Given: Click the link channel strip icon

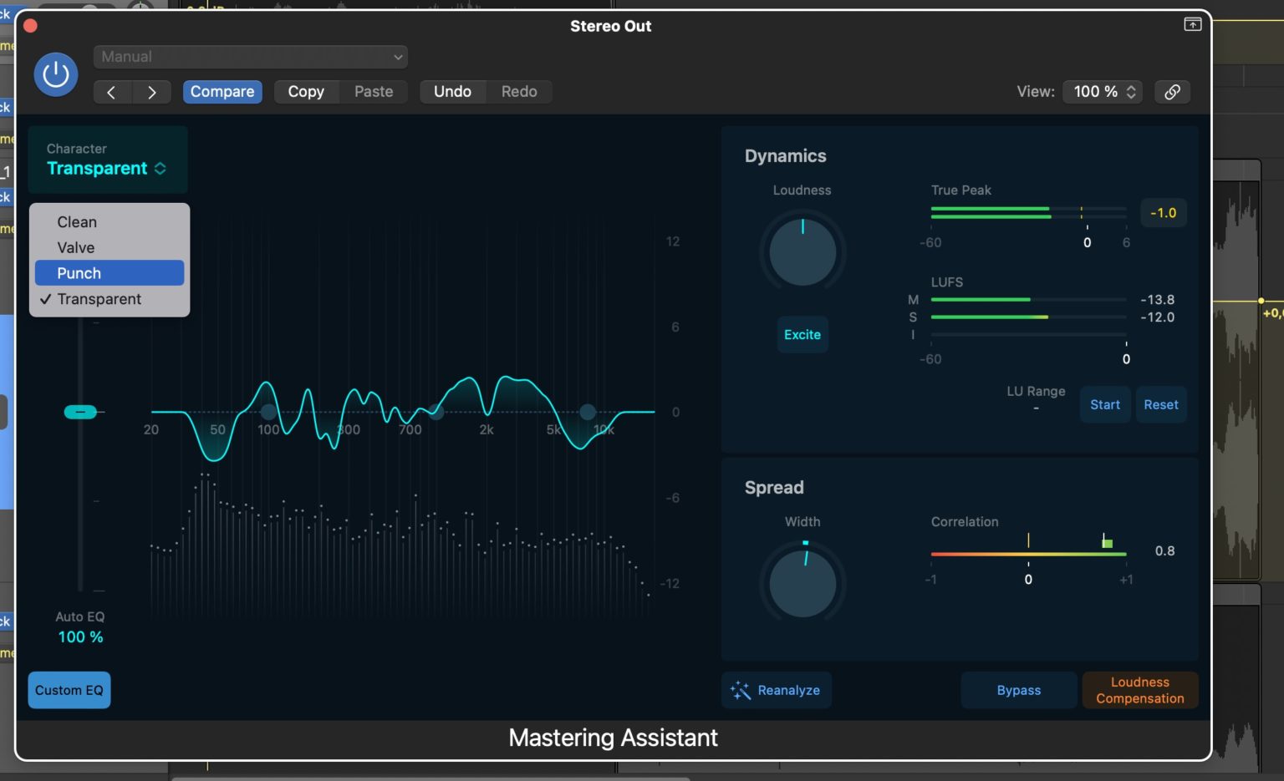Looking at the screenshot, I should [x=1172, y=92].
